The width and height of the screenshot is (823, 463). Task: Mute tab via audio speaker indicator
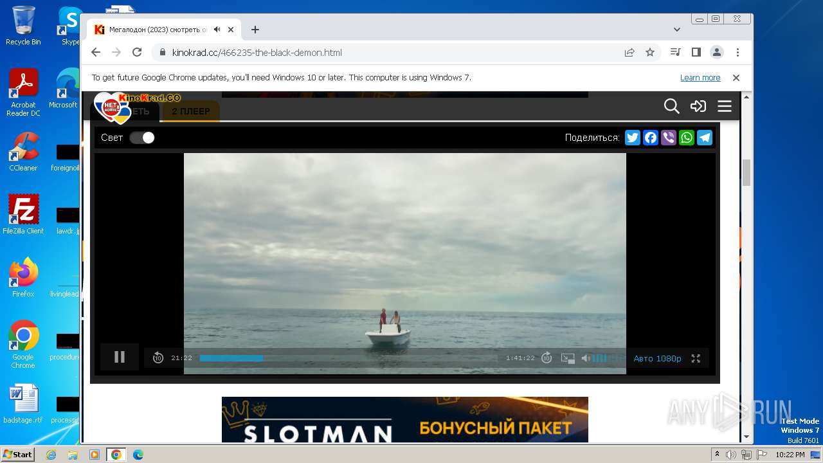click(x=217, y=30)
